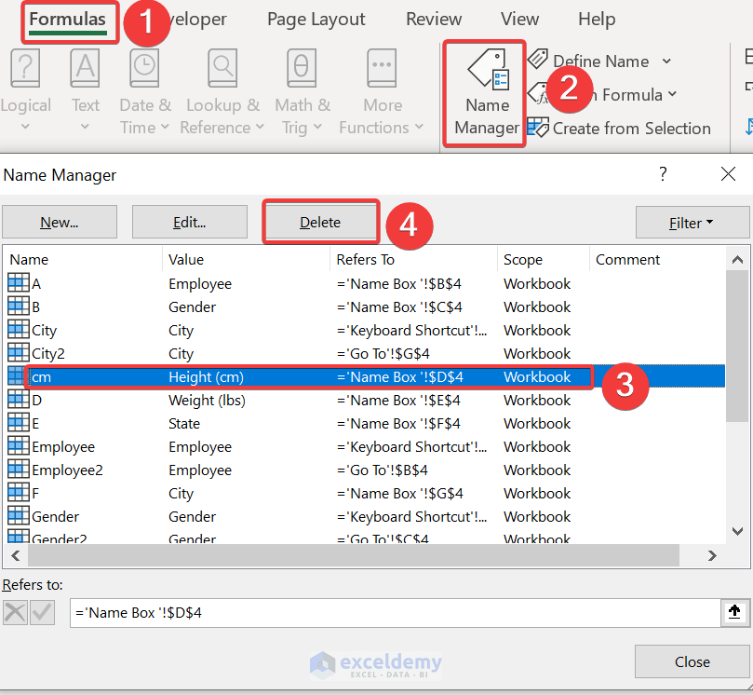Click the Name Manager help question mark
This screenshot has width=753, height=695.
pos(663,173)
